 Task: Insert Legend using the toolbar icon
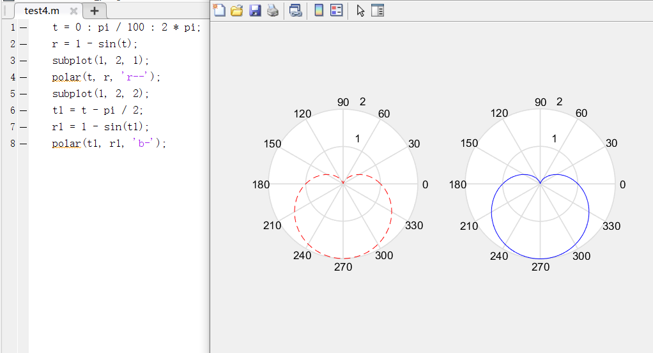pyautogui.click(x=337, y=10)
